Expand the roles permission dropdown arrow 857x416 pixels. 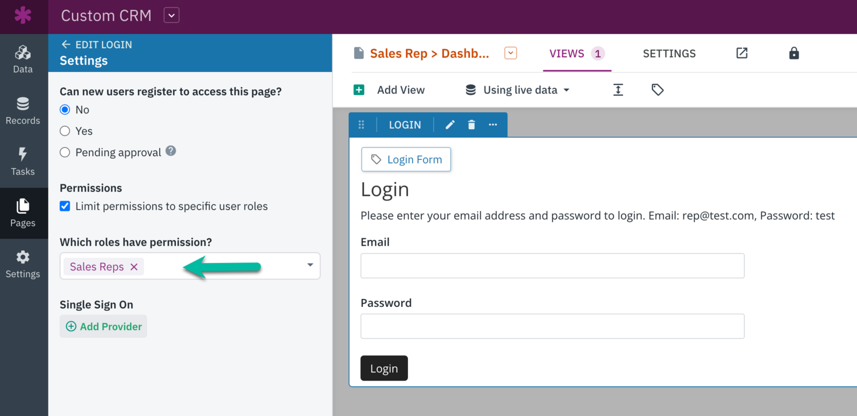(x=310, y=265)
